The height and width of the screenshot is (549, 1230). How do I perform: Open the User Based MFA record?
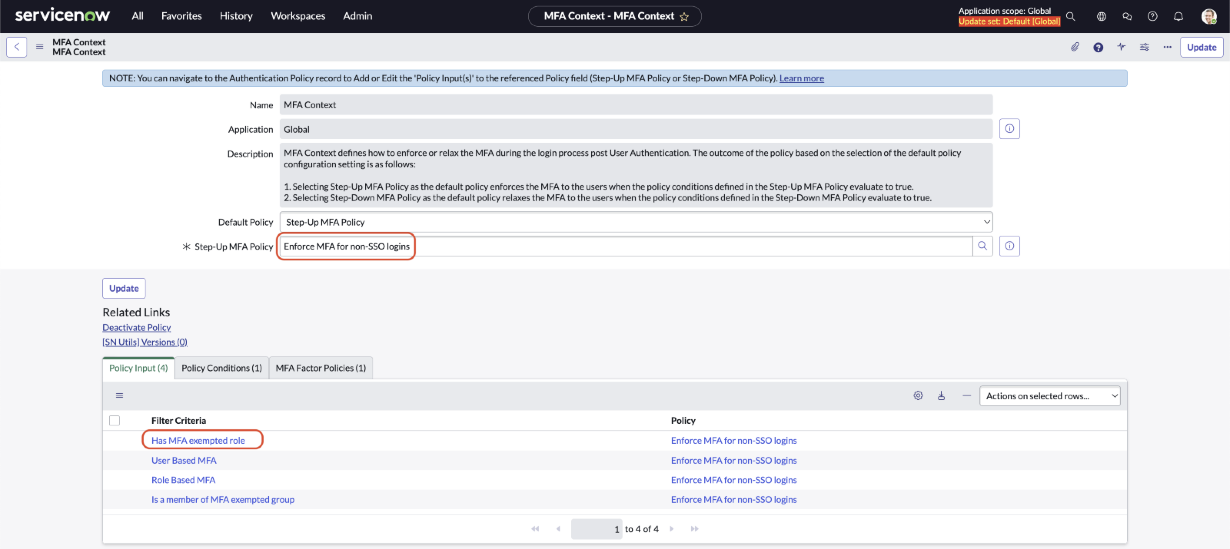coord(184,460)
